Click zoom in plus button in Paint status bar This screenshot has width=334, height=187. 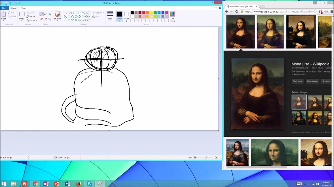216,158
